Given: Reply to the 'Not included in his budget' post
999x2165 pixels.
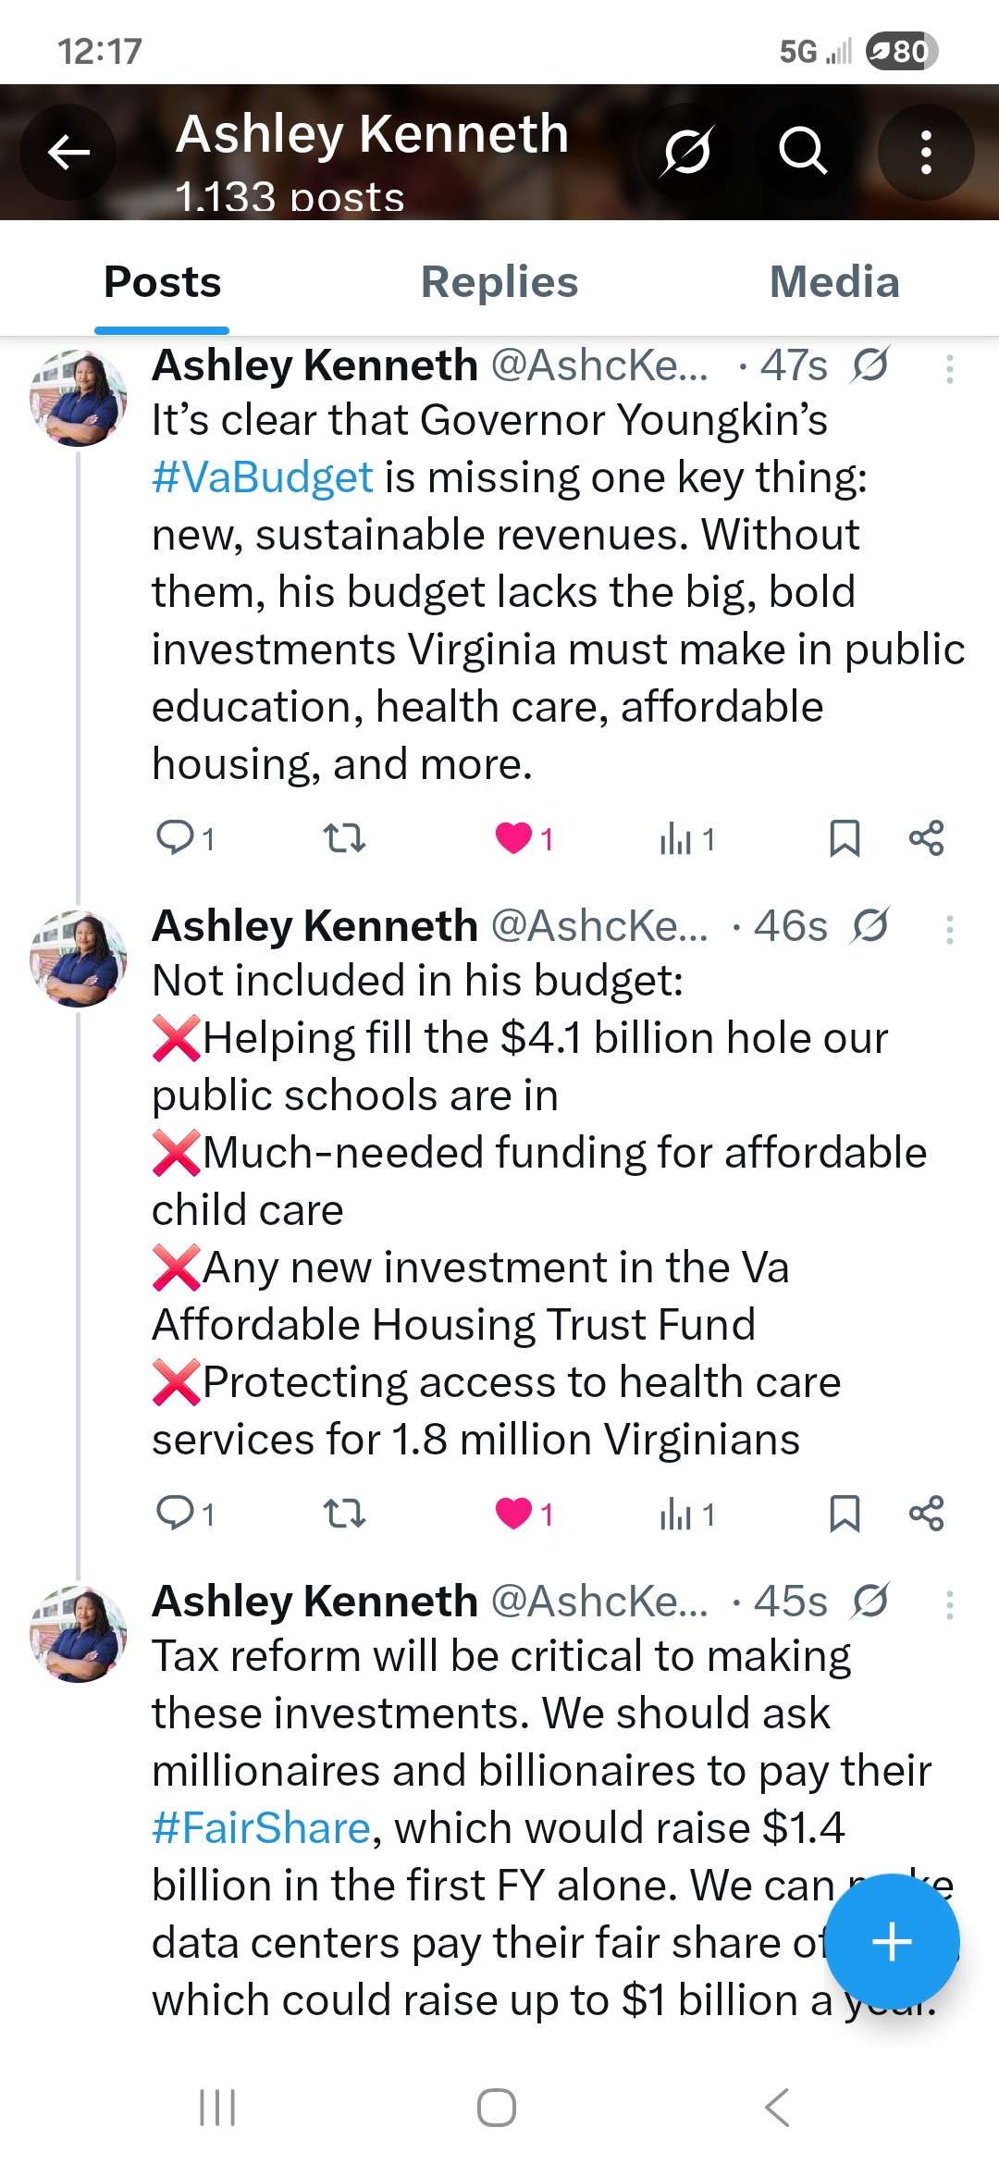Looking at the screenshot, I should tap(175, 1514).
